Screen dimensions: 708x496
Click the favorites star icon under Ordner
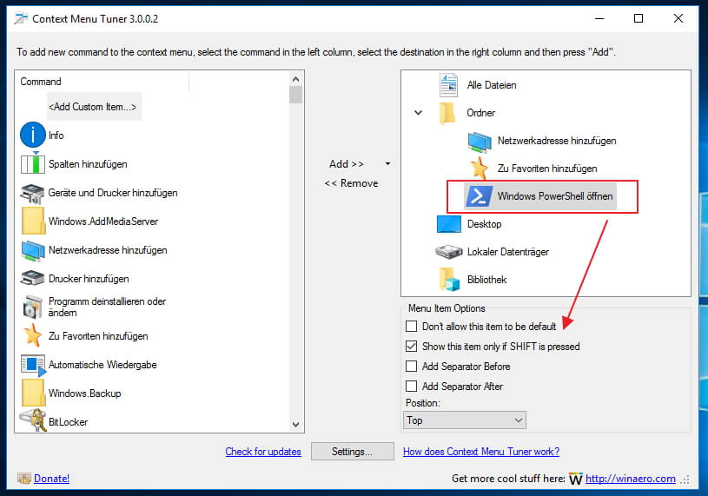point(479,169)
